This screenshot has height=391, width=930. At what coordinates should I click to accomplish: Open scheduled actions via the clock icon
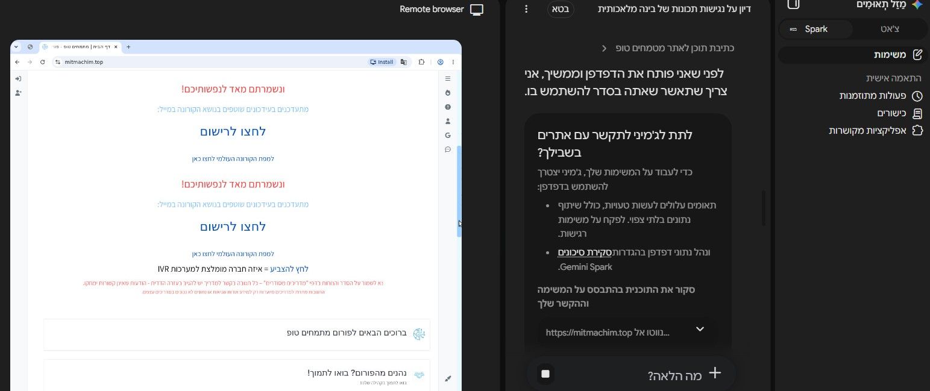pos(917,96)
